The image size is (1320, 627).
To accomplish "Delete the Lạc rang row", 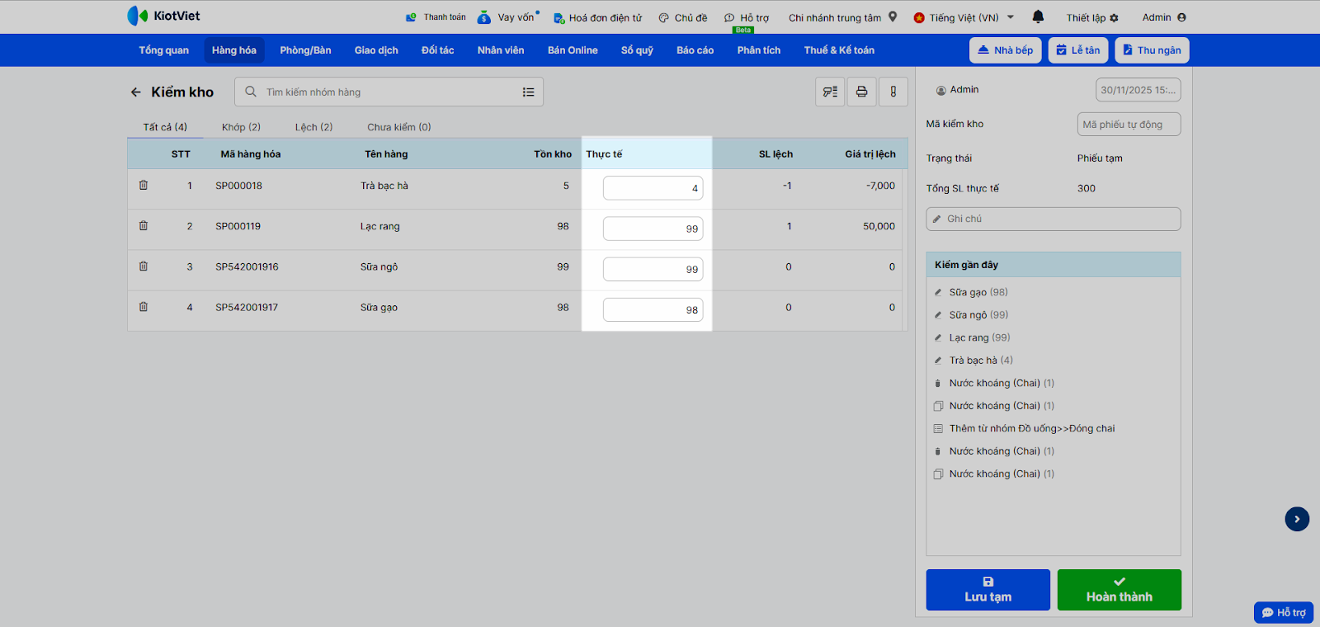I will (x=144, y=226).
